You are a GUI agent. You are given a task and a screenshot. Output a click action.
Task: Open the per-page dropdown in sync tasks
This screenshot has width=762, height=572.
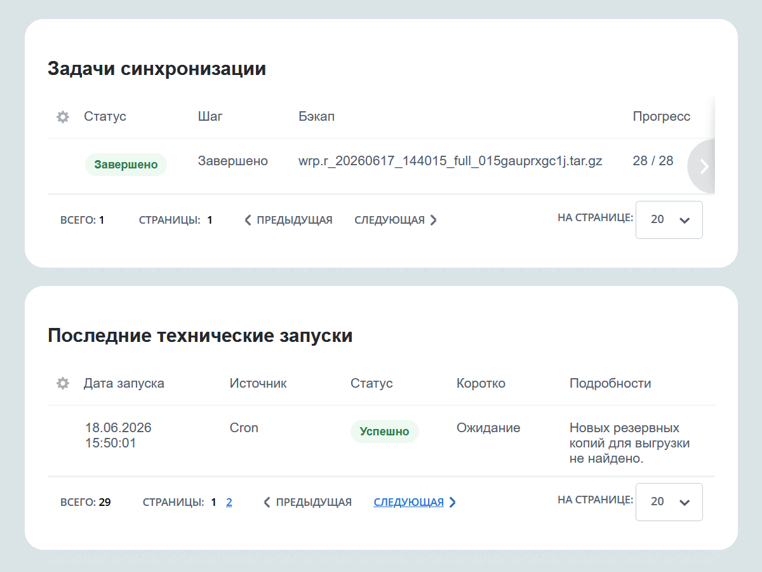pos(669,220)
